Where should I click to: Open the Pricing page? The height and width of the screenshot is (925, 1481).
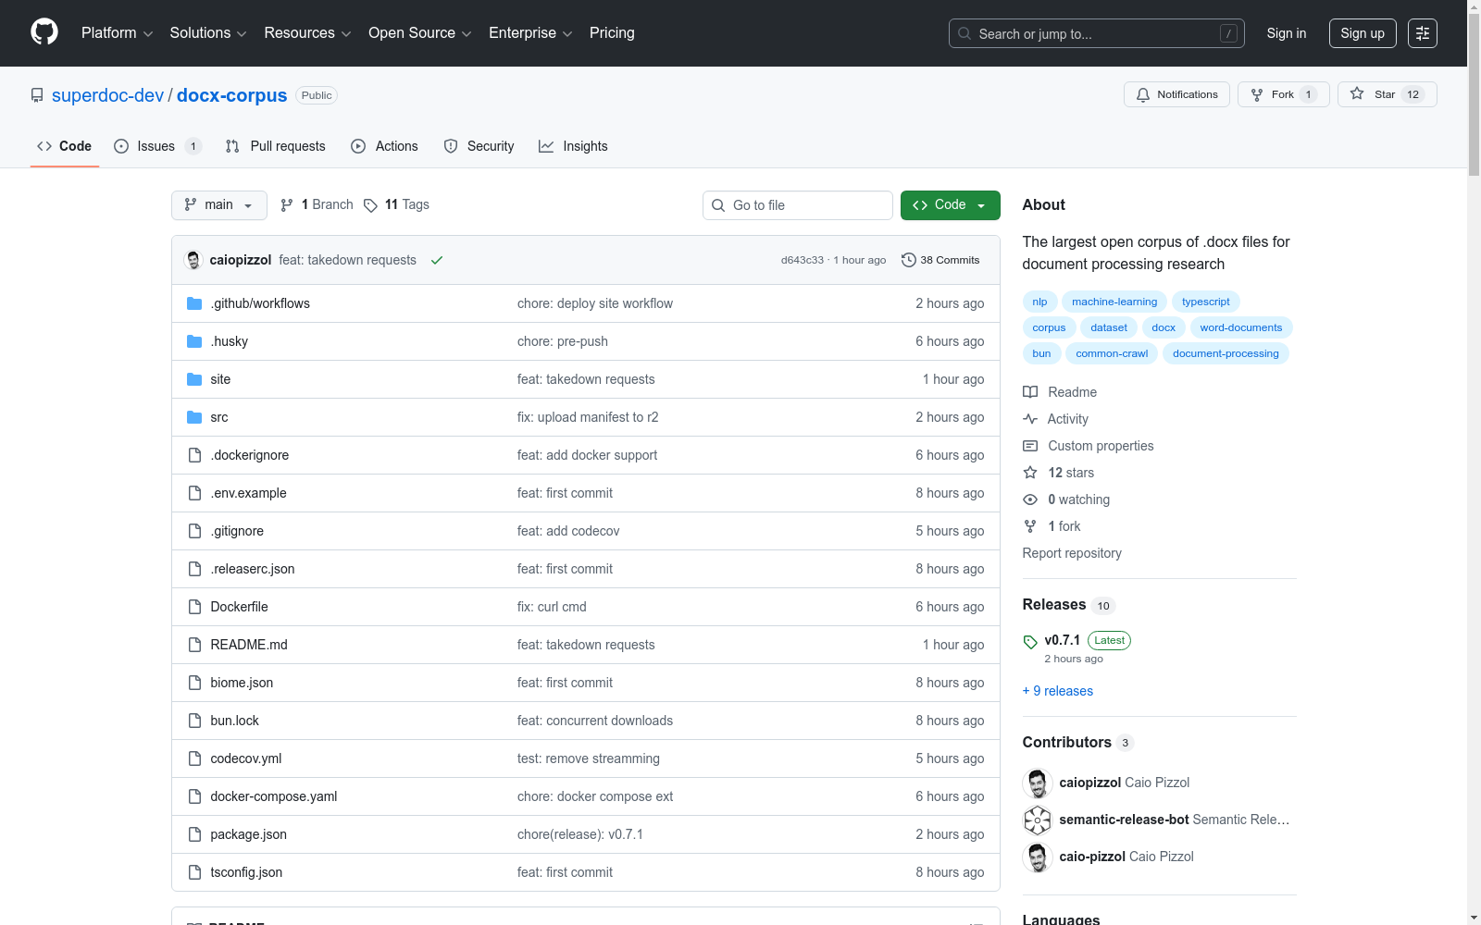click(x=612, y=33)
